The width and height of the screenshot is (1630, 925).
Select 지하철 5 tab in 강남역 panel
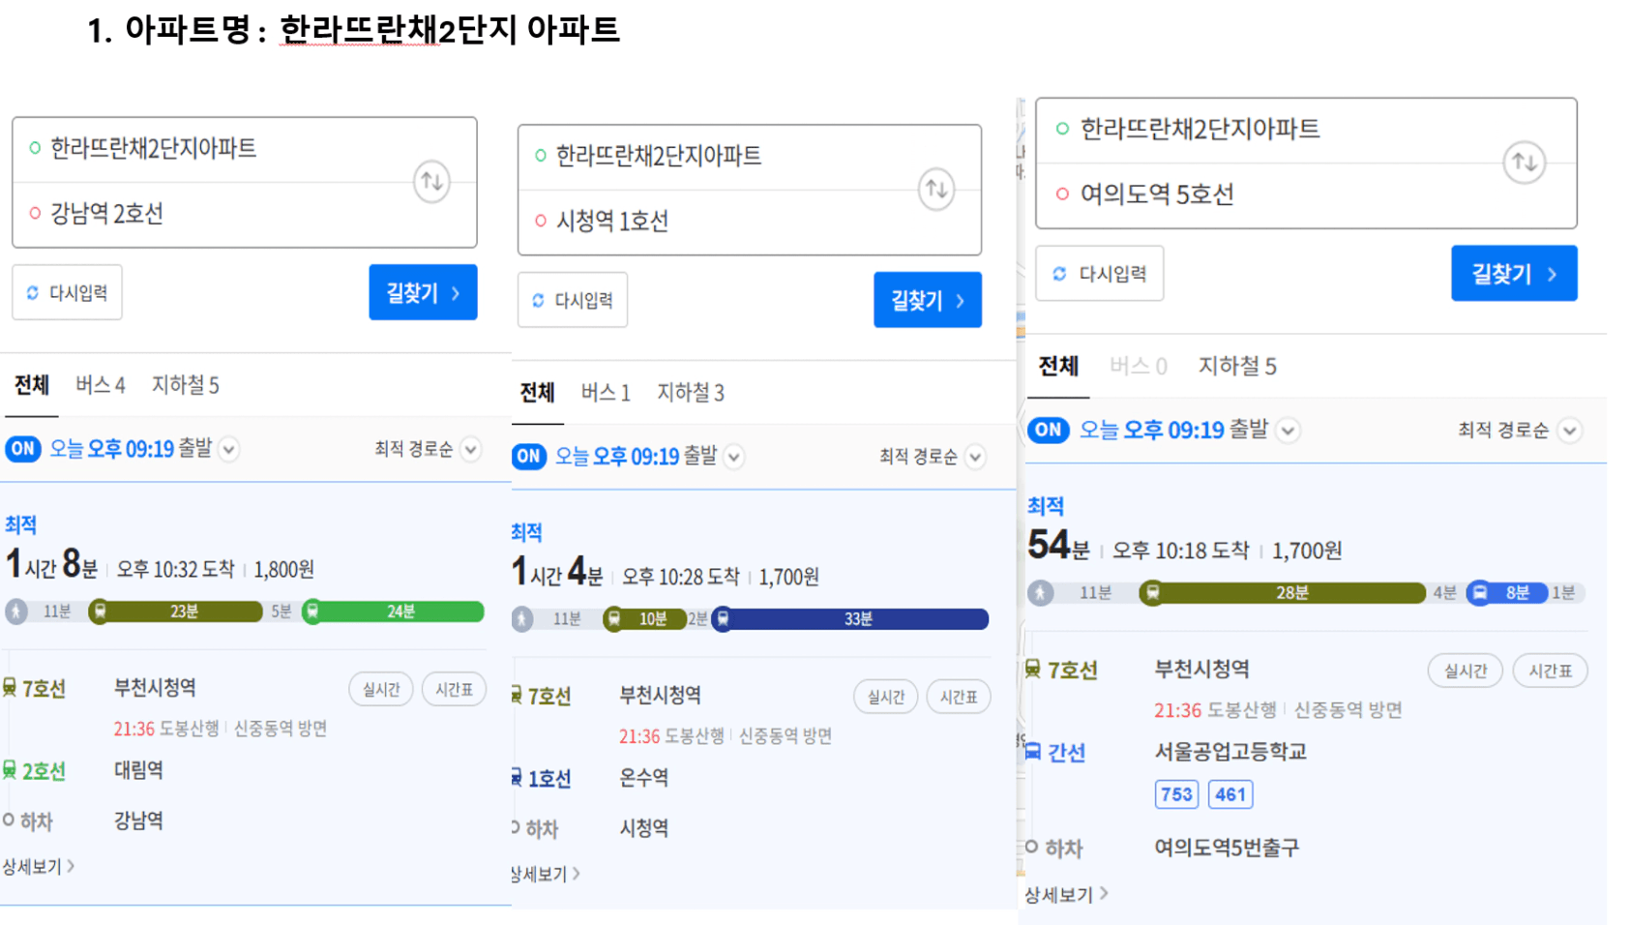tap(186, 385)
